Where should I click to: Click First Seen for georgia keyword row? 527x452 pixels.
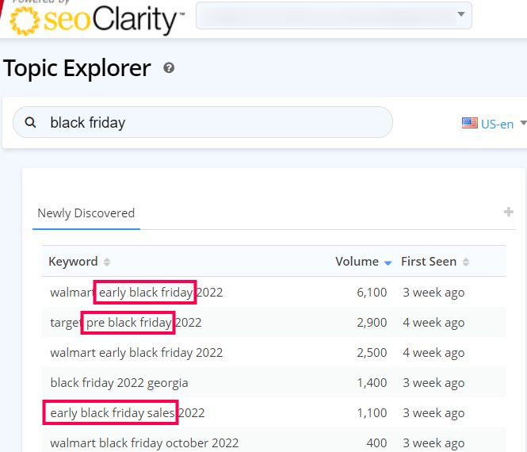(433, 383)
